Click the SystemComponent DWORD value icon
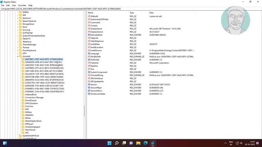 89,72
